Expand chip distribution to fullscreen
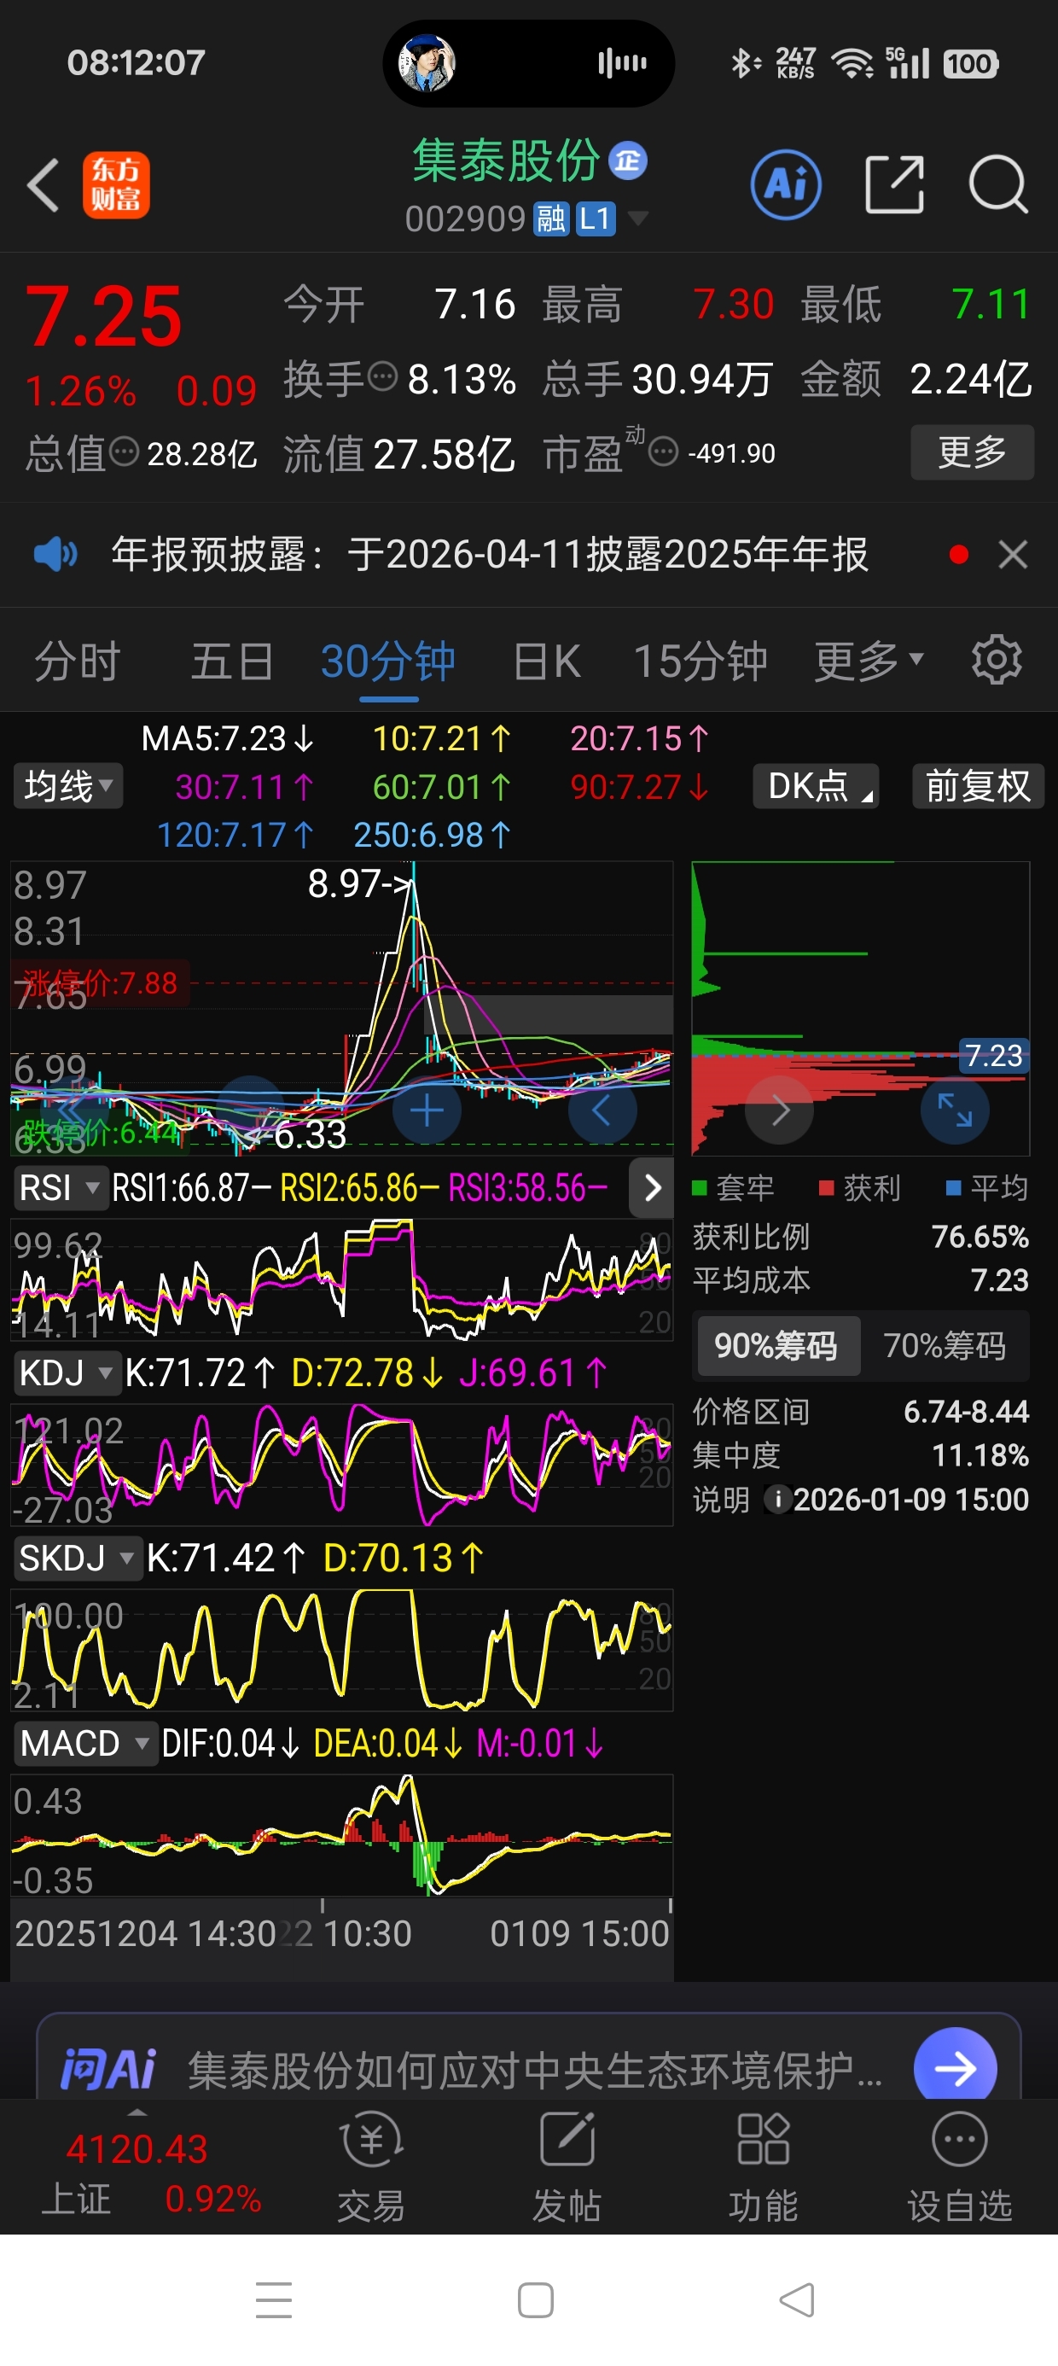This screenshot has height=2366, width=1058. pos(955,1110)
